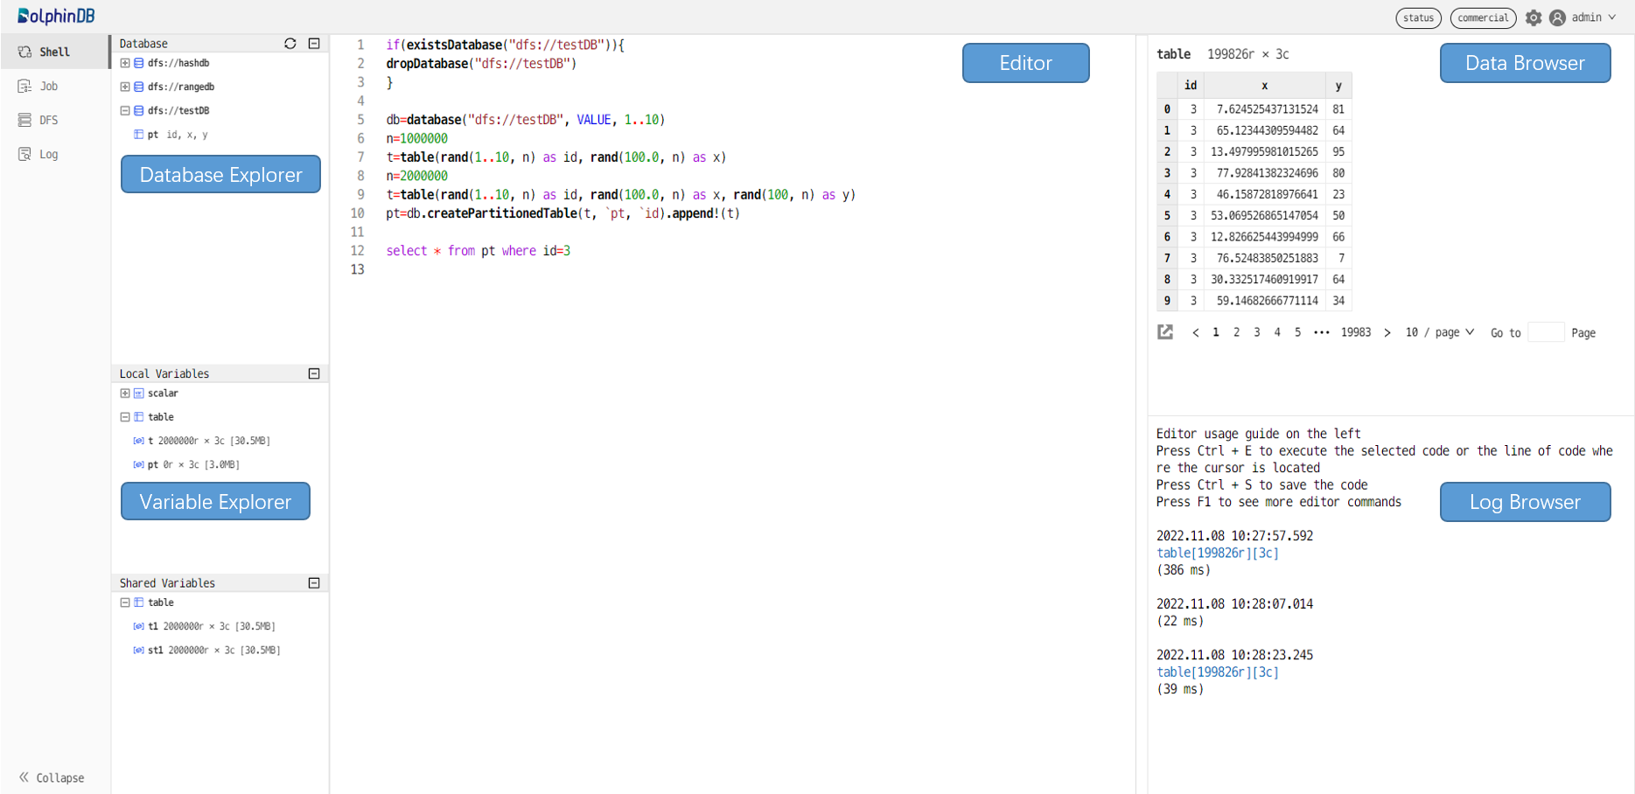
Task: Click the refresh icon in Database panel
Action: coord(290,44)
